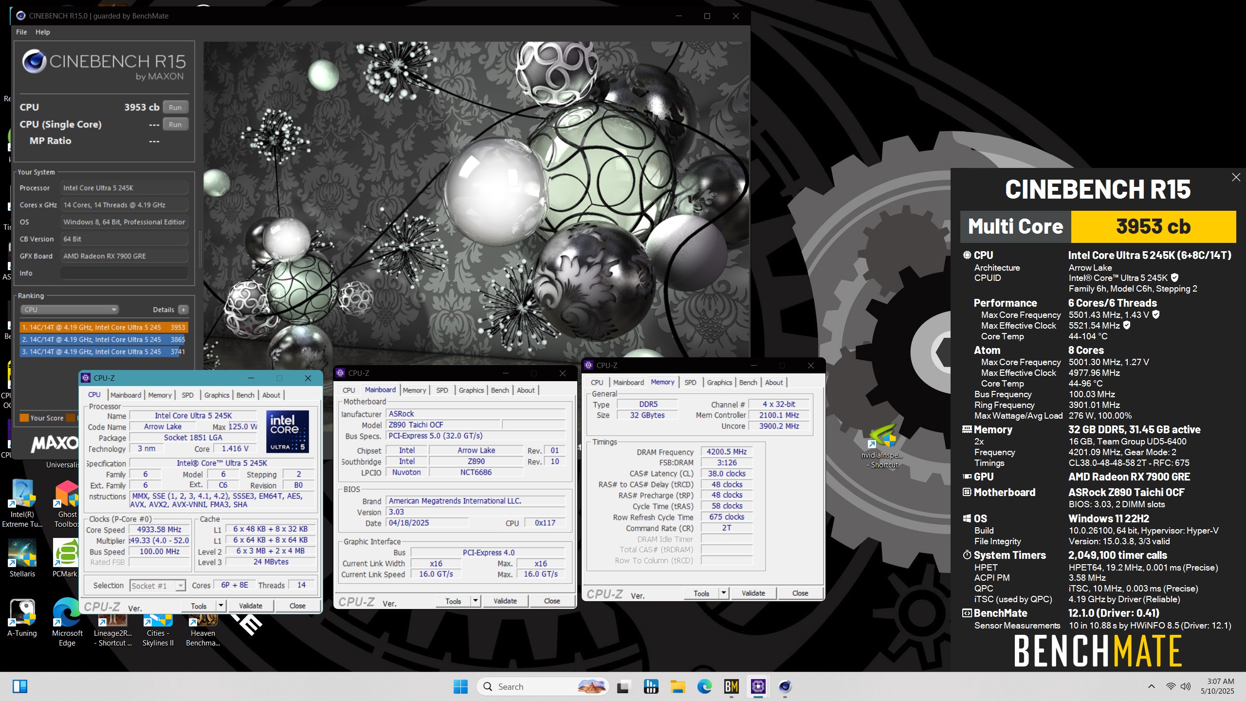This screenshot has height=701, width=1246.
Task: Open the Ranking CPU dropdown
Action: (70, 310)
